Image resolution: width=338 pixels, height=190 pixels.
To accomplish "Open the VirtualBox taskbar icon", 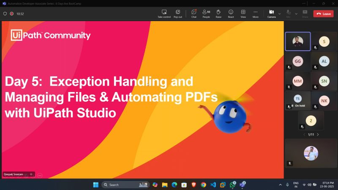I will click(x=223, y=185).
